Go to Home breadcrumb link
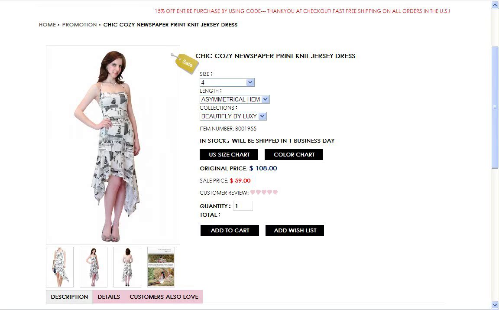499x310 pixels. point(47,25)
